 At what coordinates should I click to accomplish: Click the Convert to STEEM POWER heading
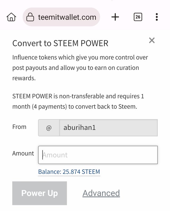click(60, 43)
